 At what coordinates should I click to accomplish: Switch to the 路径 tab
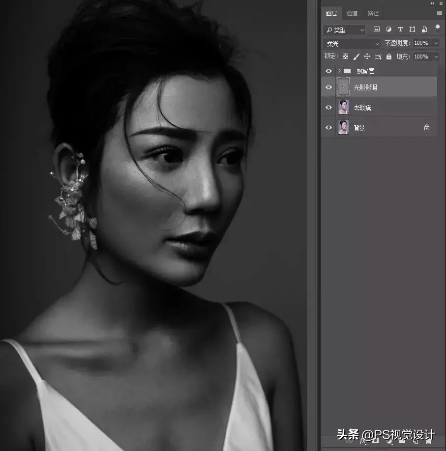point(373,13)
